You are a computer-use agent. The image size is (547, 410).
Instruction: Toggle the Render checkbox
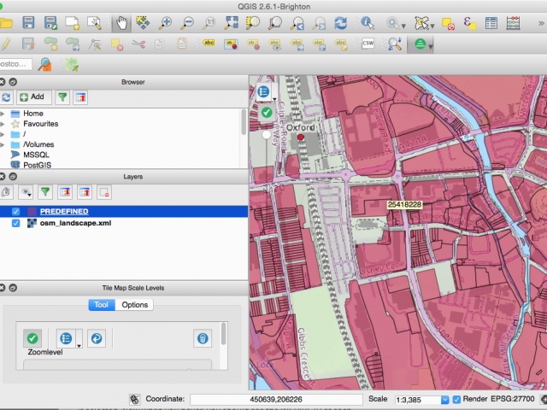[x=456, y=400]
